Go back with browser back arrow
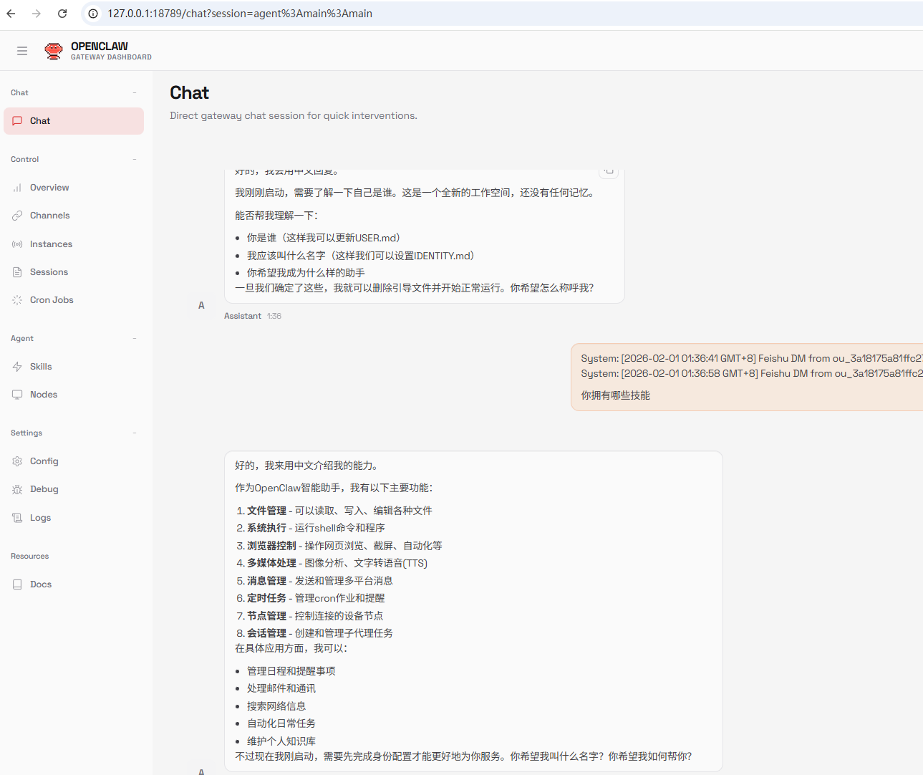Screen dimensions: 923x775 tap(11, 14)
